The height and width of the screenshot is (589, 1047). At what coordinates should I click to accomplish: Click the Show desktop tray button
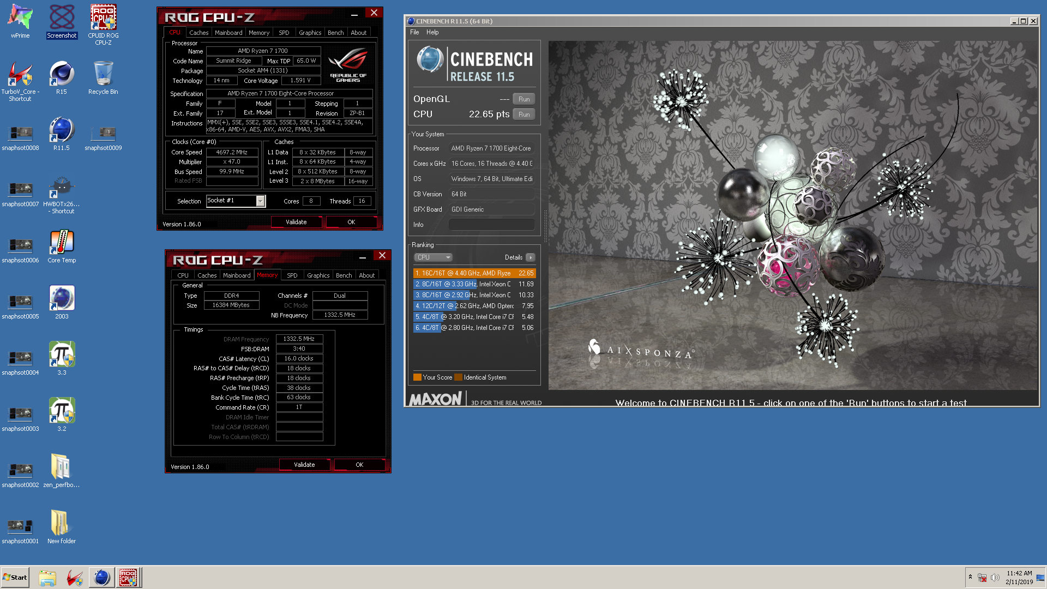click(x=1041, y=578)
